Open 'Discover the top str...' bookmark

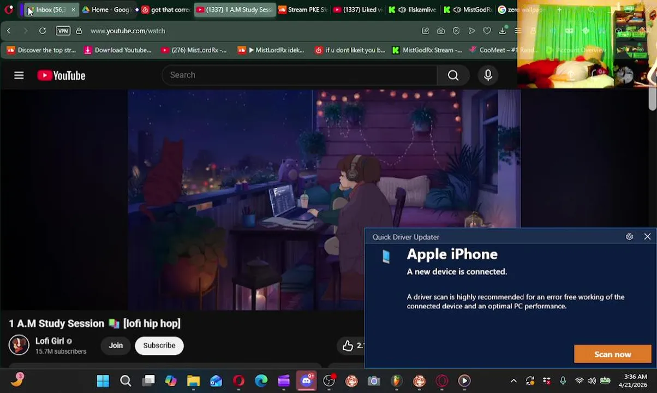point(41,50)
